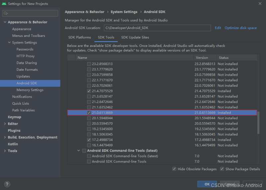The height and width of the screenshot is (190, 266).
Task: Uncheck the 21.0.6113669 package checkbox
Action: [89, 113]
